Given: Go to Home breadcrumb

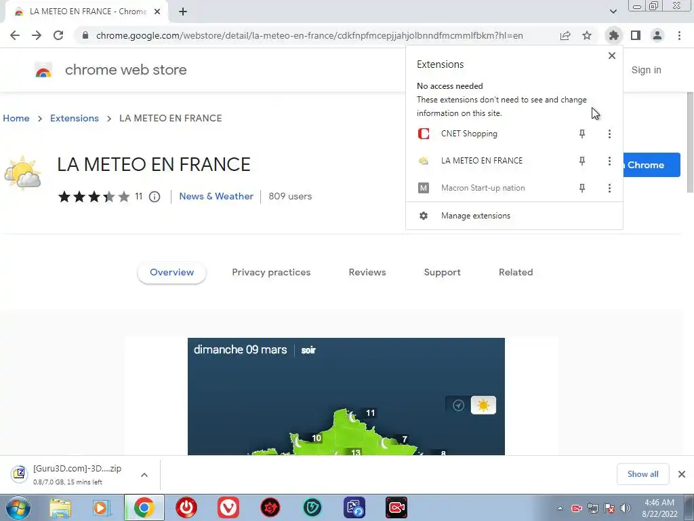Looking at the screenshot, I should (16, 118).
